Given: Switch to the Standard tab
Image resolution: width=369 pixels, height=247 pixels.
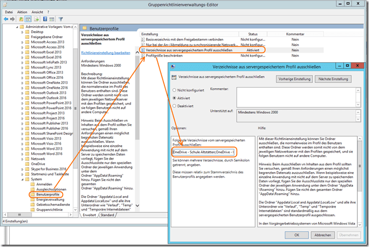Looking at the screenshot, I should pyautogui.click(x=108, y=215).
